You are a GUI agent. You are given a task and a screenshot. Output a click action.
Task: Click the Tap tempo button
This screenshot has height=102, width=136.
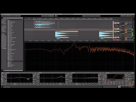click(x=5, y=16)
